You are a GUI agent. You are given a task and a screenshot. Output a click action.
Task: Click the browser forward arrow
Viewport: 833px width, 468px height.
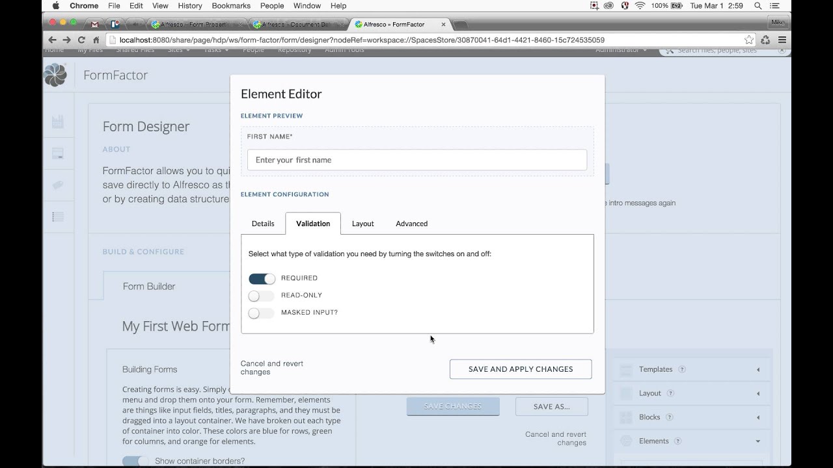(x=67, y=40)
